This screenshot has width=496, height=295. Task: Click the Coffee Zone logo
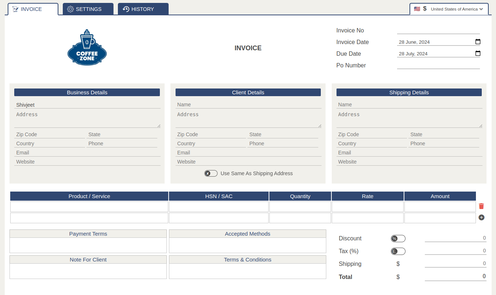pos(87,47)
